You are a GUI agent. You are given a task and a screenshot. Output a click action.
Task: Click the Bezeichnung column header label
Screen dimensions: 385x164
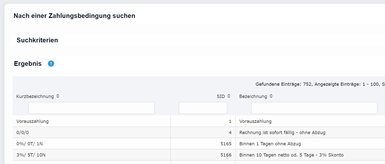[x=253, y=96]
